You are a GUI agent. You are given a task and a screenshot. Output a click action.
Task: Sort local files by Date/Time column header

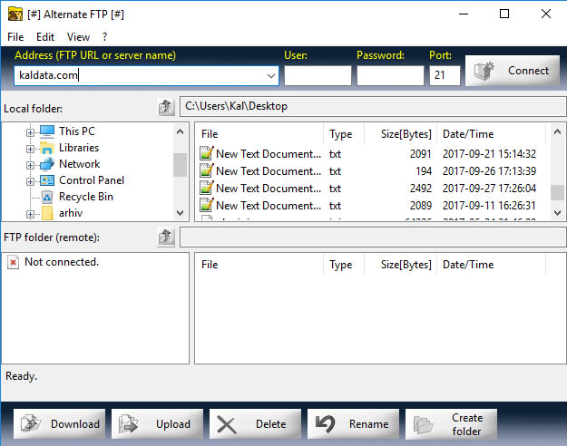(492, 134)
